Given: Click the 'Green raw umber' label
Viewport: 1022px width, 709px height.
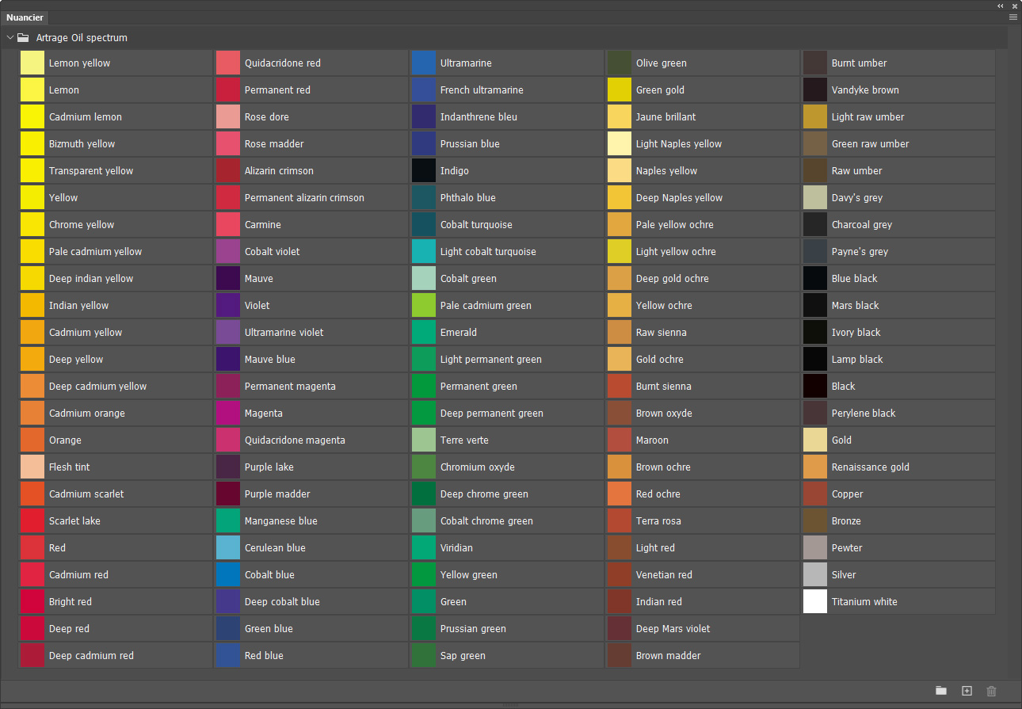Looking at the screenshot, I should point(871,144).
